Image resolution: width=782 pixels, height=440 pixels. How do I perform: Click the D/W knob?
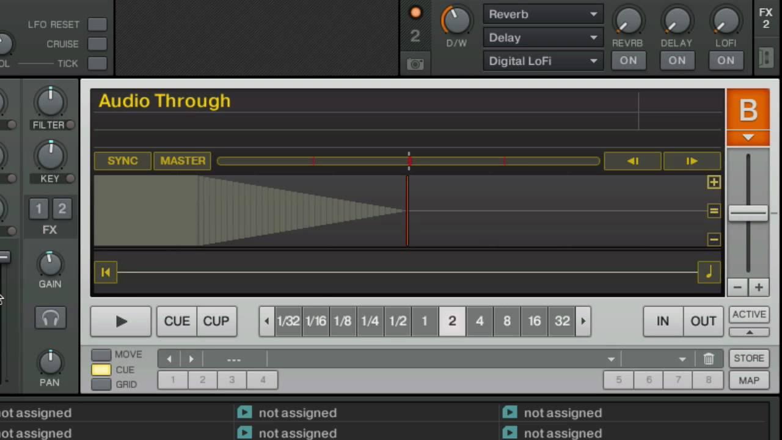tap(456, 21)
